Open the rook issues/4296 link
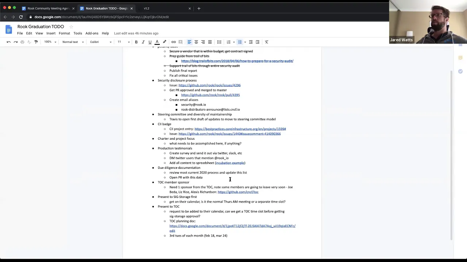 click(x=209, y=85)
